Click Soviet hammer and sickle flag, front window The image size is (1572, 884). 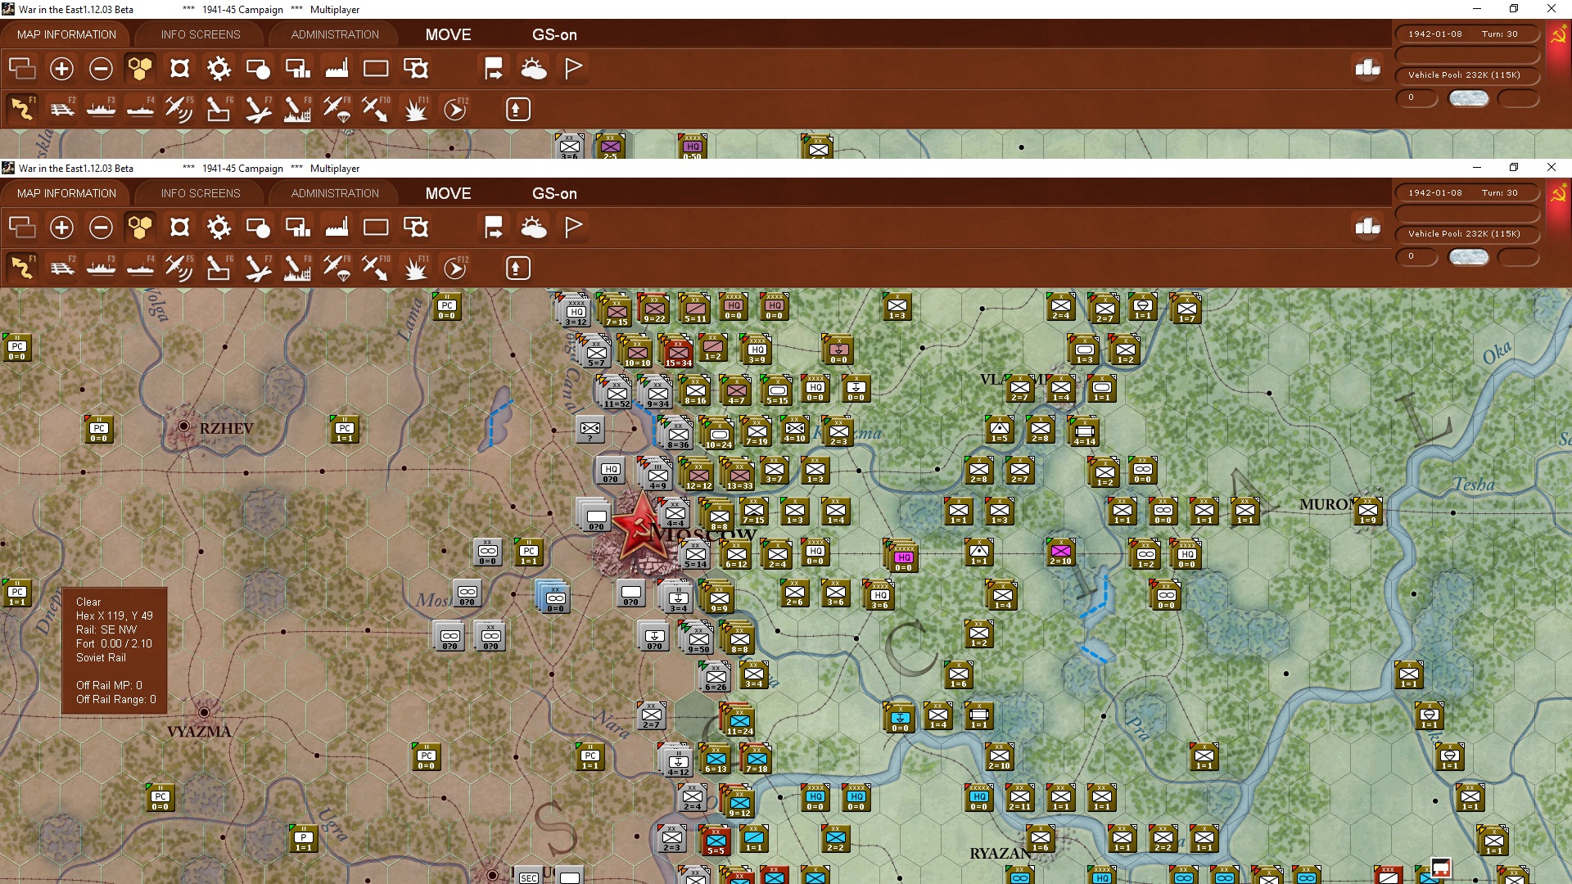coord(1558,195)
